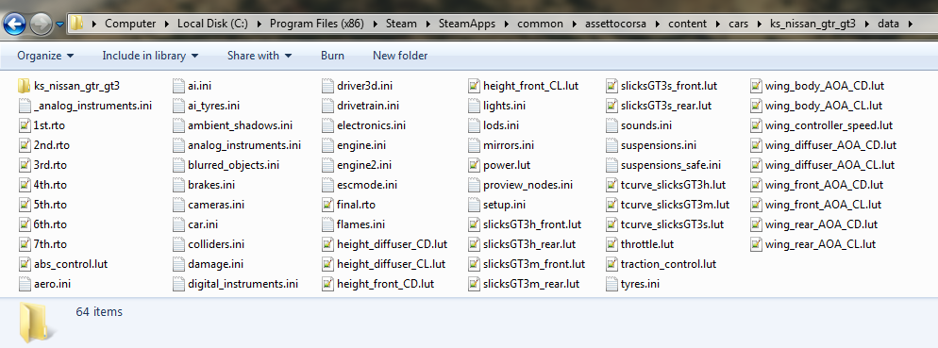Click the folder icon in address bar
Screen dimensions: 938x348
(x=76, y=24)
